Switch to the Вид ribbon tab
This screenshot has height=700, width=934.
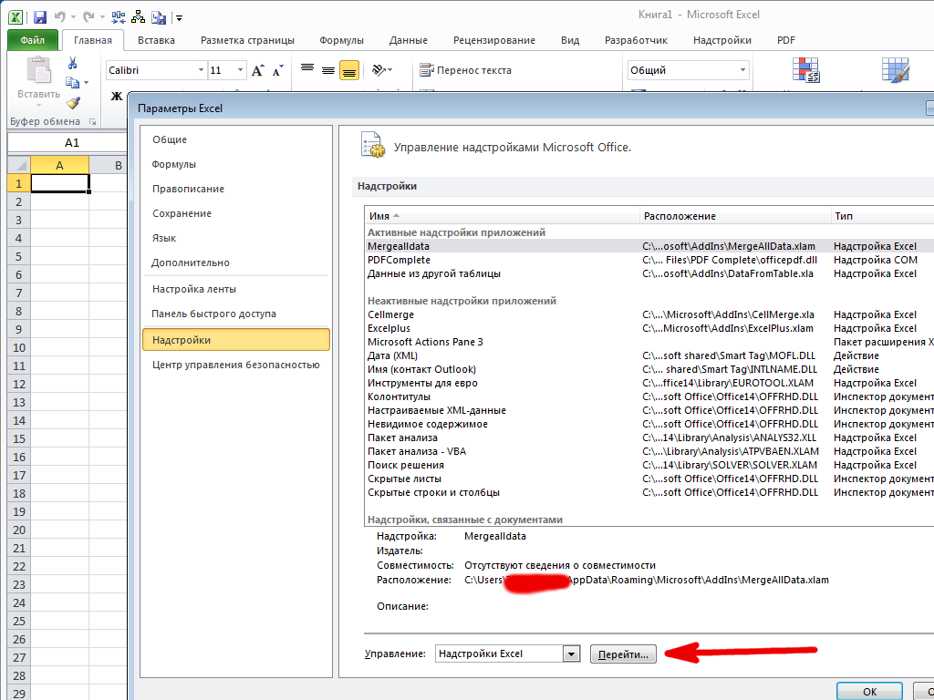[570, 40]
